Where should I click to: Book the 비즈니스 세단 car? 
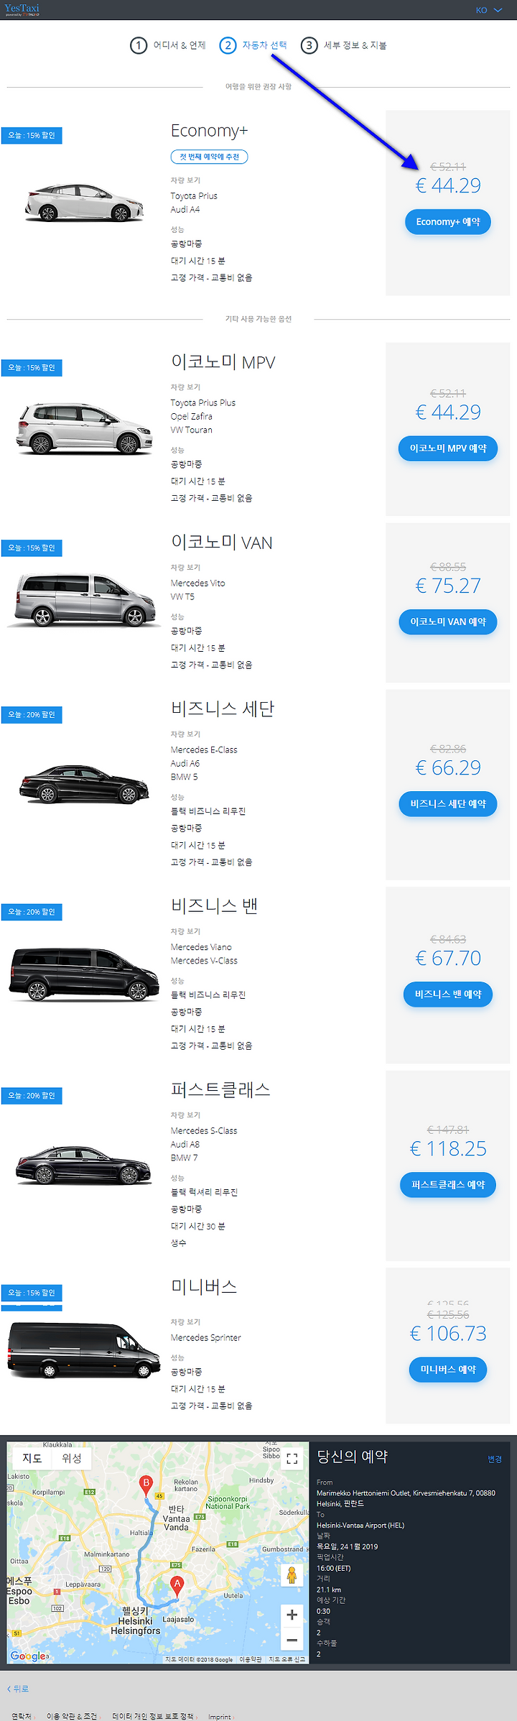coord(448,803)
